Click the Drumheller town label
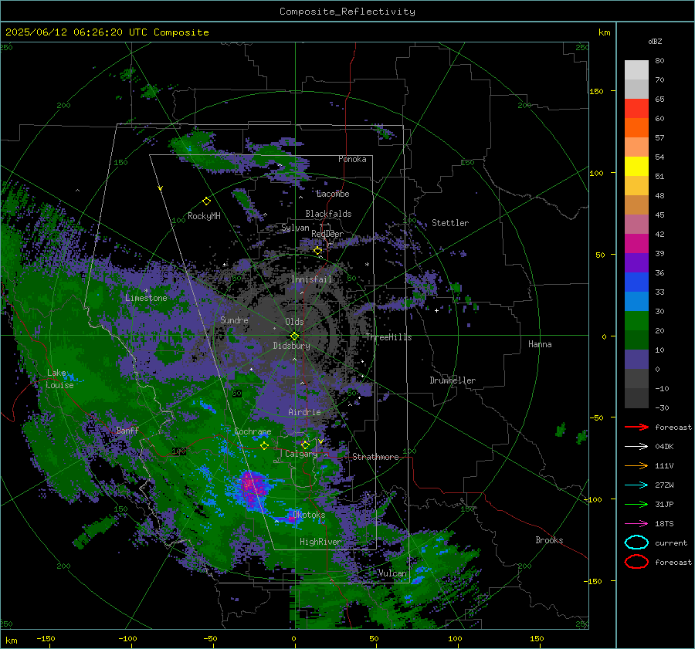This screenshot has height=649, width=695. point(453,380)
